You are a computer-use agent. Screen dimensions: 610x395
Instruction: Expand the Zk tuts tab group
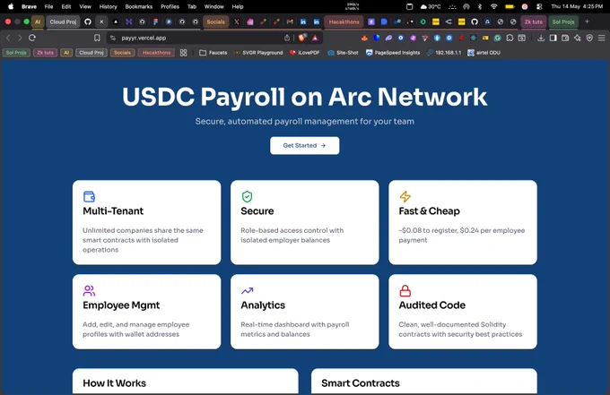click(x=533, y=21)
